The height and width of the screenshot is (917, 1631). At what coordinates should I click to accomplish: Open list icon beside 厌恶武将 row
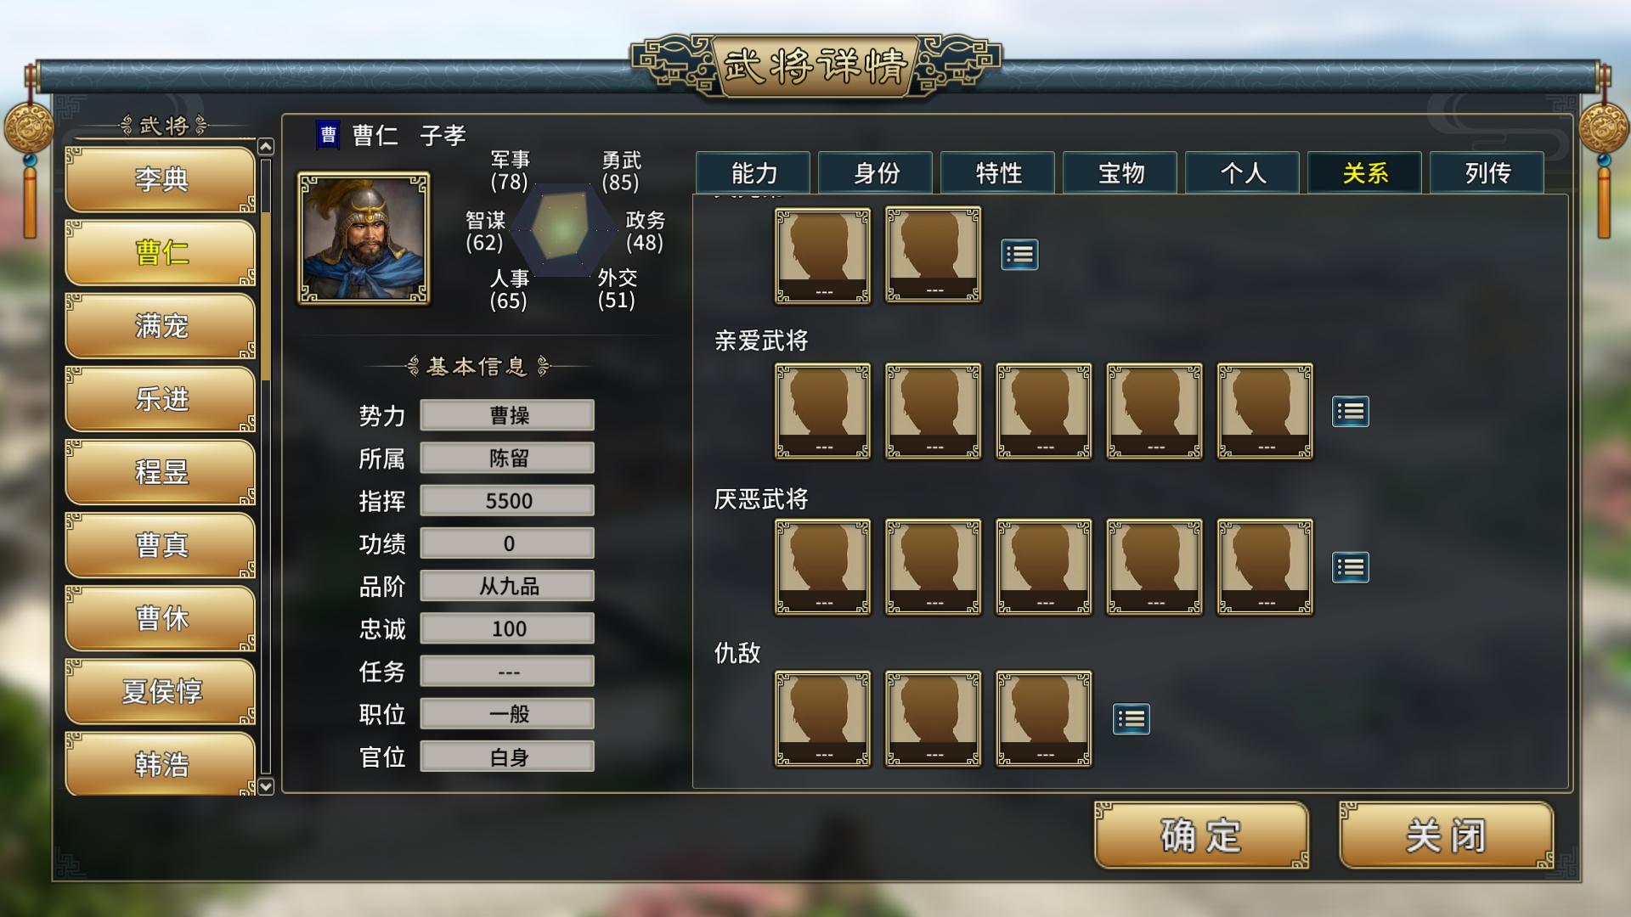click(x=1350, y=567)
